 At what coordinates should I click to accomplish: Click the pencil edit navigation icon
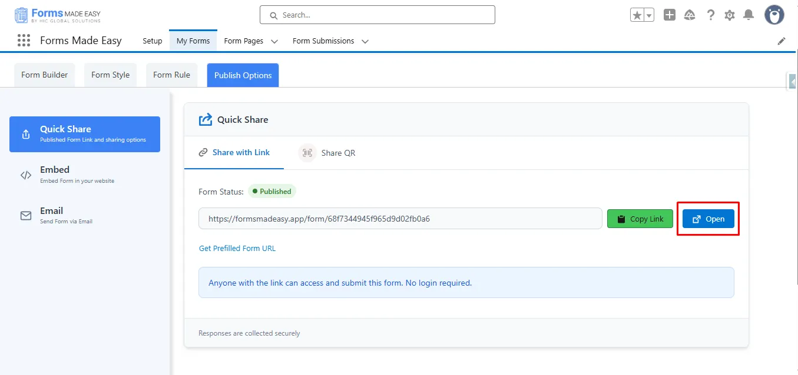(782, 41)
